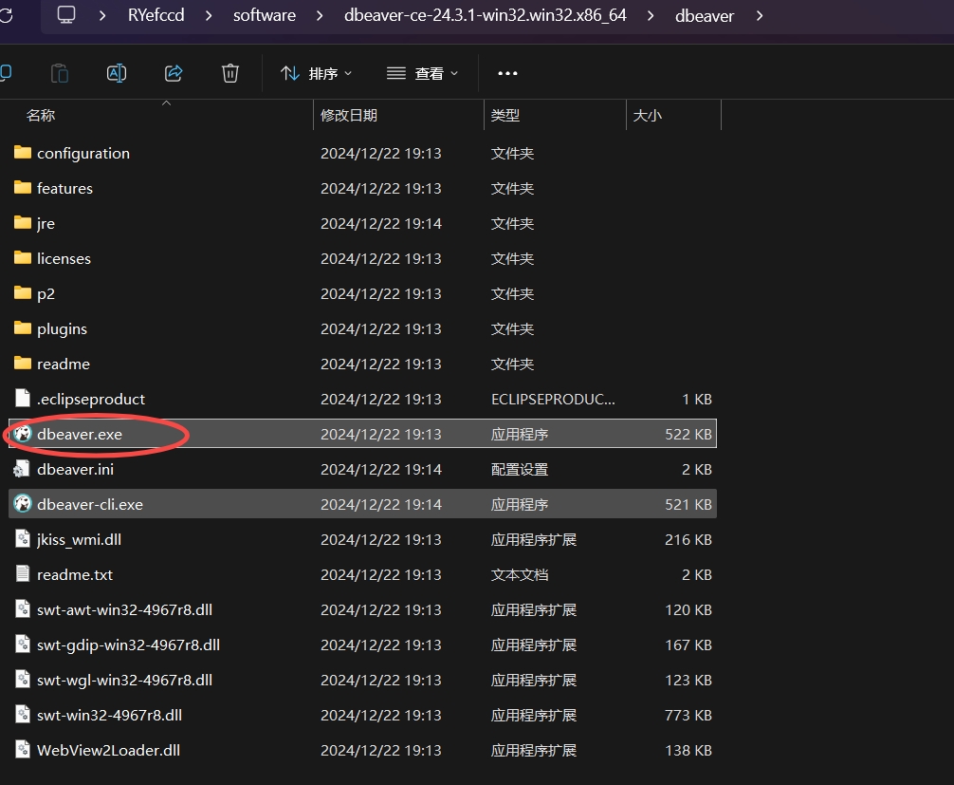Click the .eclipseproduct file icon
This screenshot has height=785, width=954.
point(23,399)
